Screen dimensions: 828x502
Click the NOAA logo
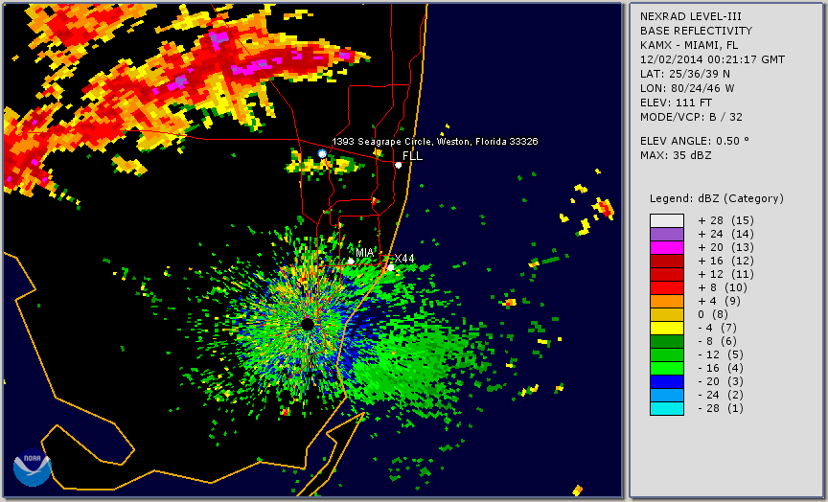33,468
